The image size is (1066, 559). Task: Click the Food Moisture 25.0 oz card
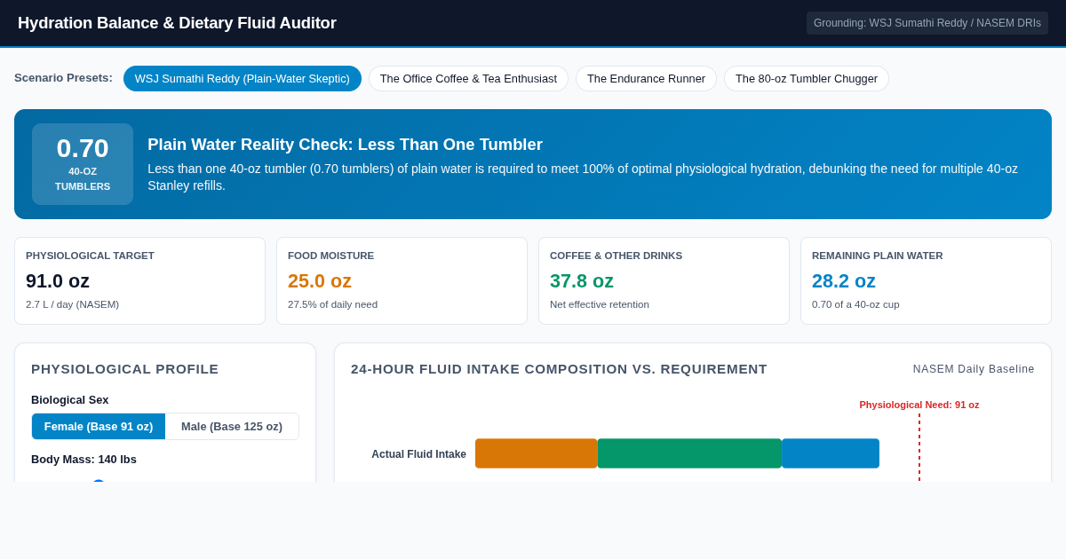tap(402, 280)
